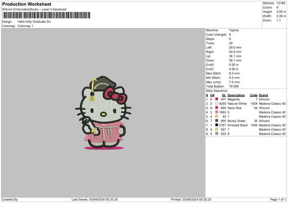Click code "1000" in the Emerald Black row
This screenshot has width=288, height=203.
[254, 125]
